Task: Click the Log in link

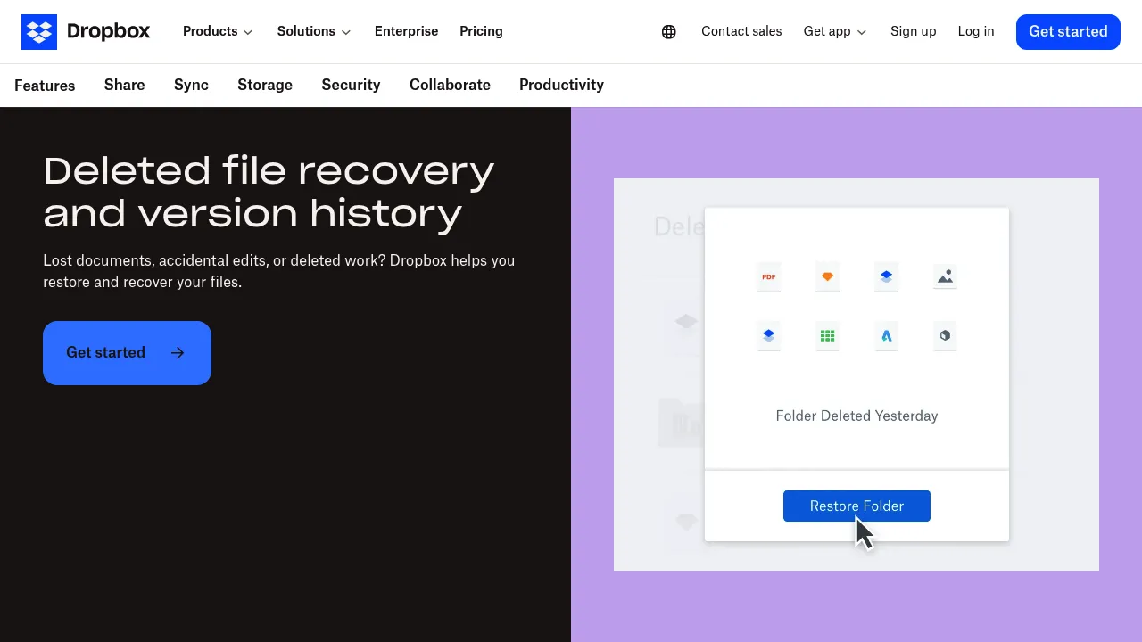Action: click(976, 31)
